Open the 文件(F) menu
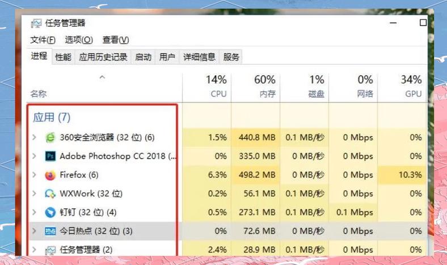The width and height of the screenshot is (447, 265). [43, 40]
